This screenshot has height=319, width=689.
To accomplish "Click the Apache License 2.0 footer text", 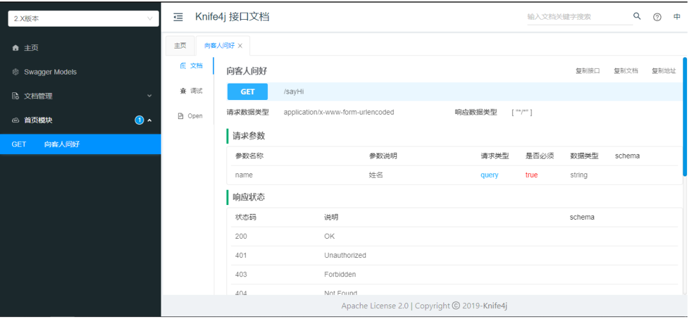I will tap(375, 306).
